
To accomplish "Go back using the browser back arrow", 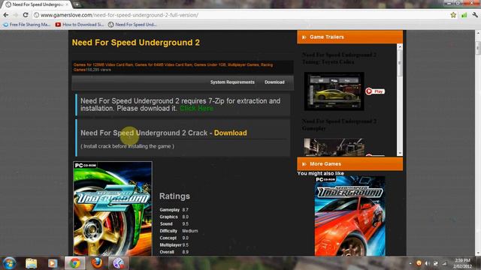I will pos(6,15).
